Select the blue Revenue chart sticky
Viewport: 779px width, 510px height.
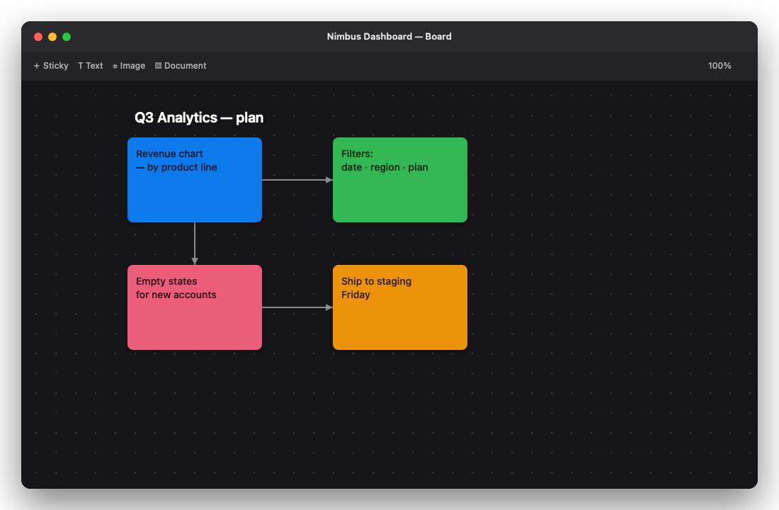194,180
